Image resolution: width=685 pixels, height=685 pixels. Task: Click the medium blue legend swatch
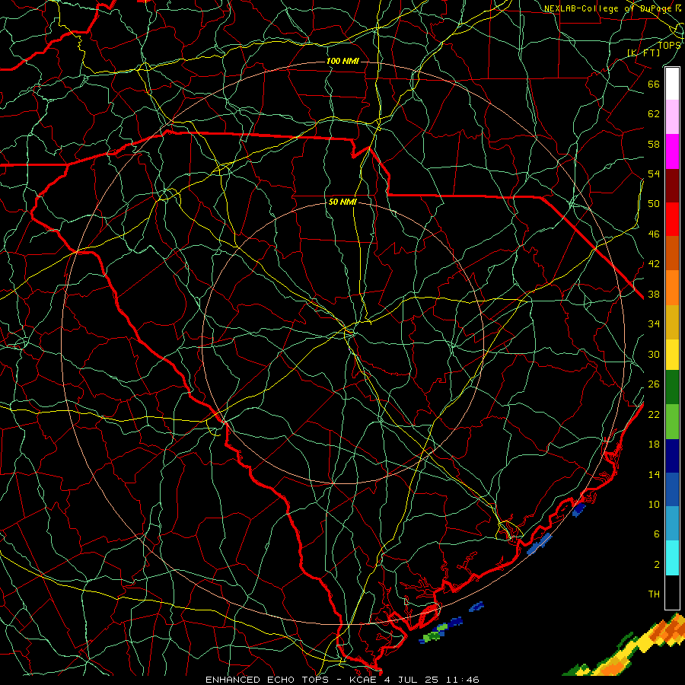click(x=672, y=489)
